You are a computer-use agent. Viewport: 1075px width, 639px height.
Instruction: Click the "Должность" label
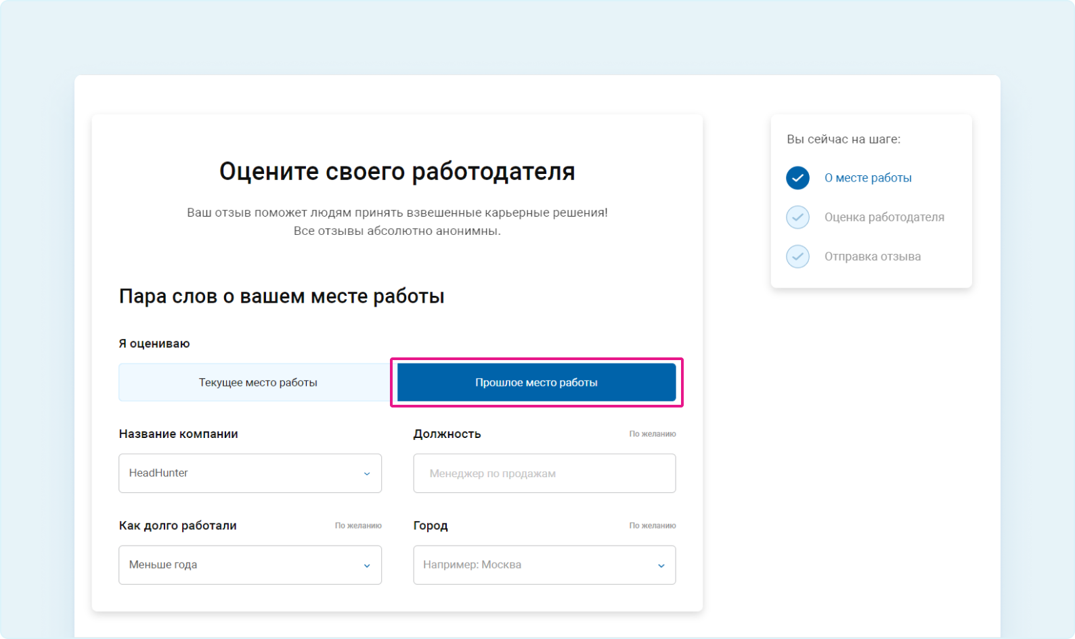tap(447, 435)
